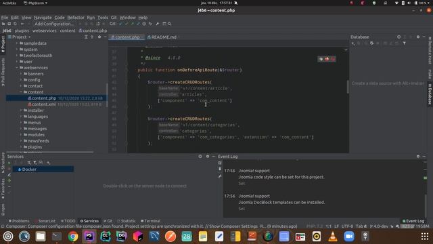Click Search Everywhere magnifier icon

(x=169, y=24)
